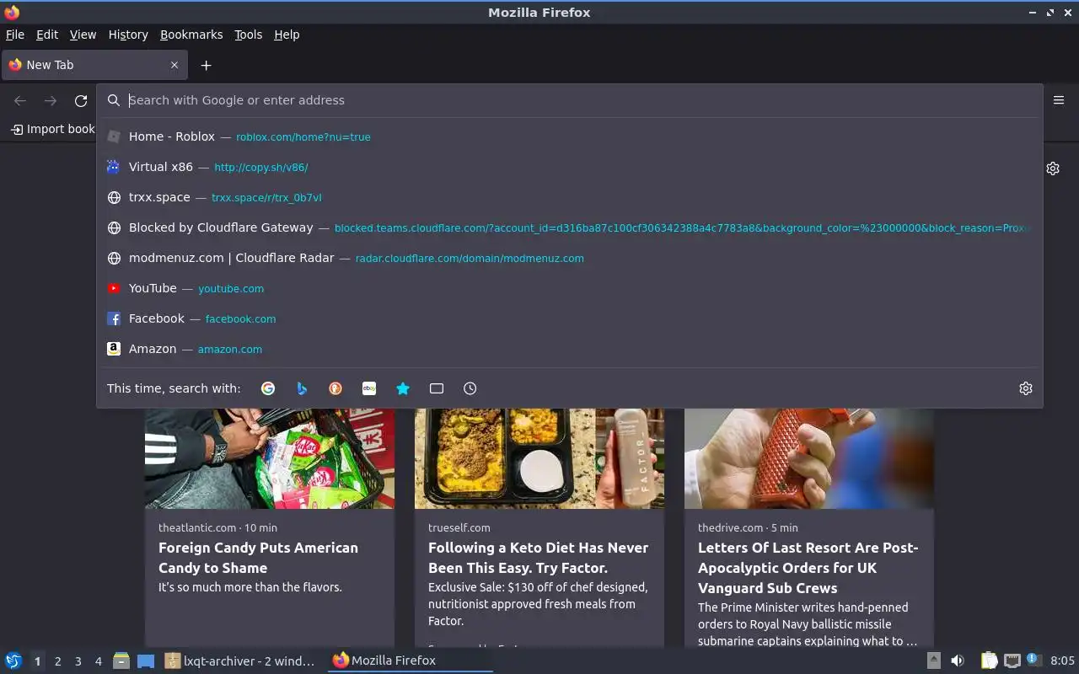Viewport: 1079px width, 674px height.
Task: Open the Edit menu
Action: coord(47,35)
